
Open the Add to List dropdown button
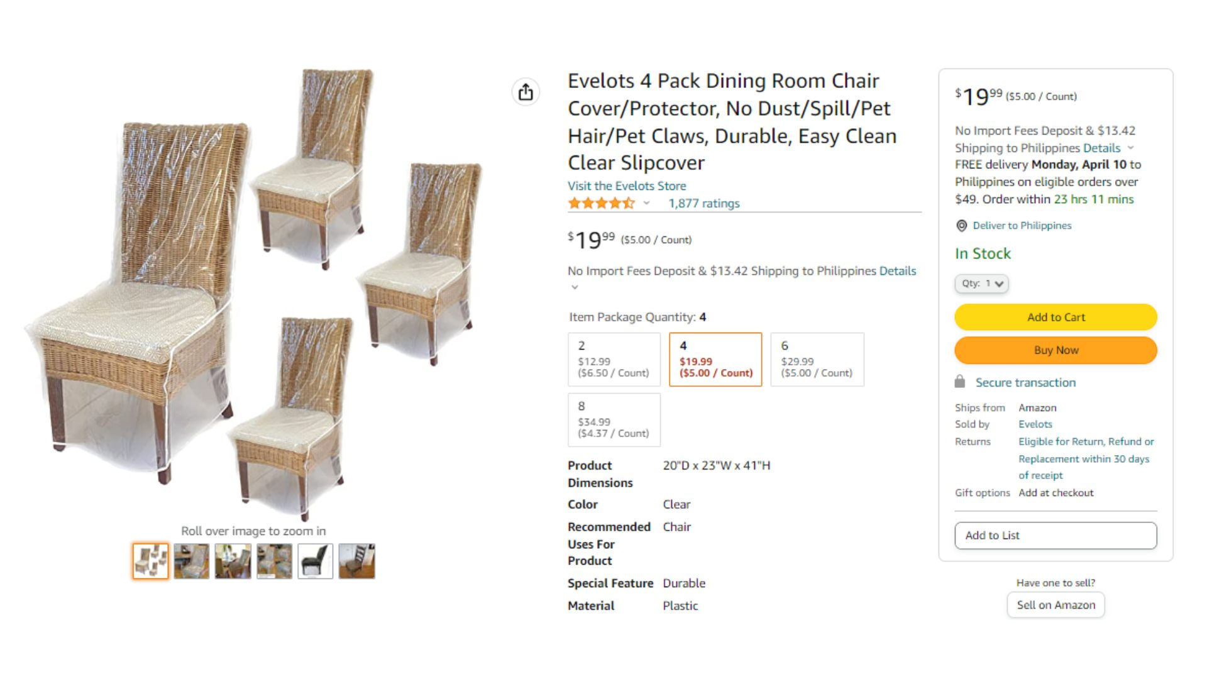1056,535
